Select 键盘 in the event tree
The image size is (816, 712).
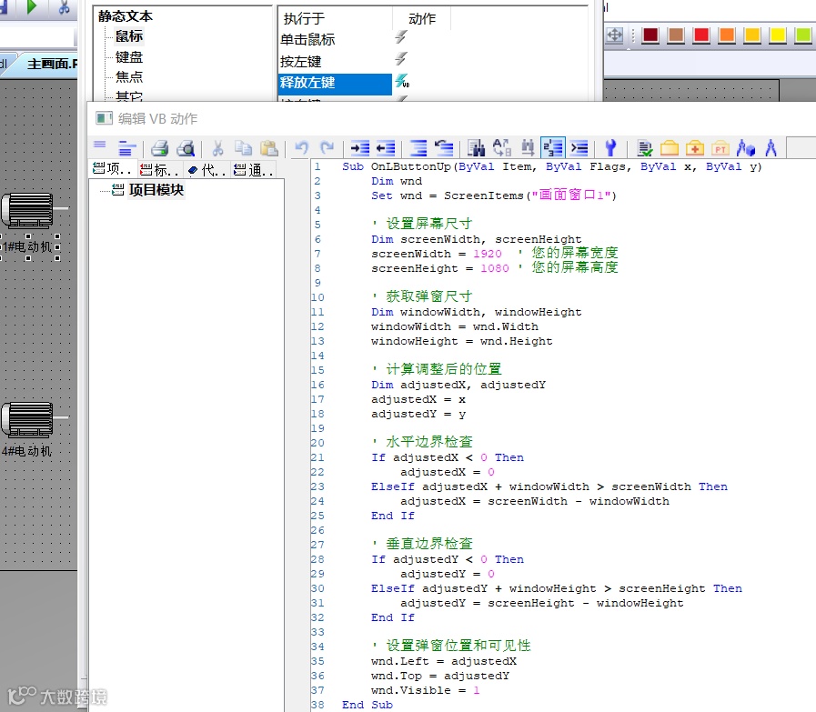pos(129,56)
